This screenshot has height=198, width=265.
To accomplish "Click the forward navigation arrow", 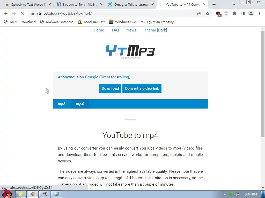I will (x=14, y=13).
